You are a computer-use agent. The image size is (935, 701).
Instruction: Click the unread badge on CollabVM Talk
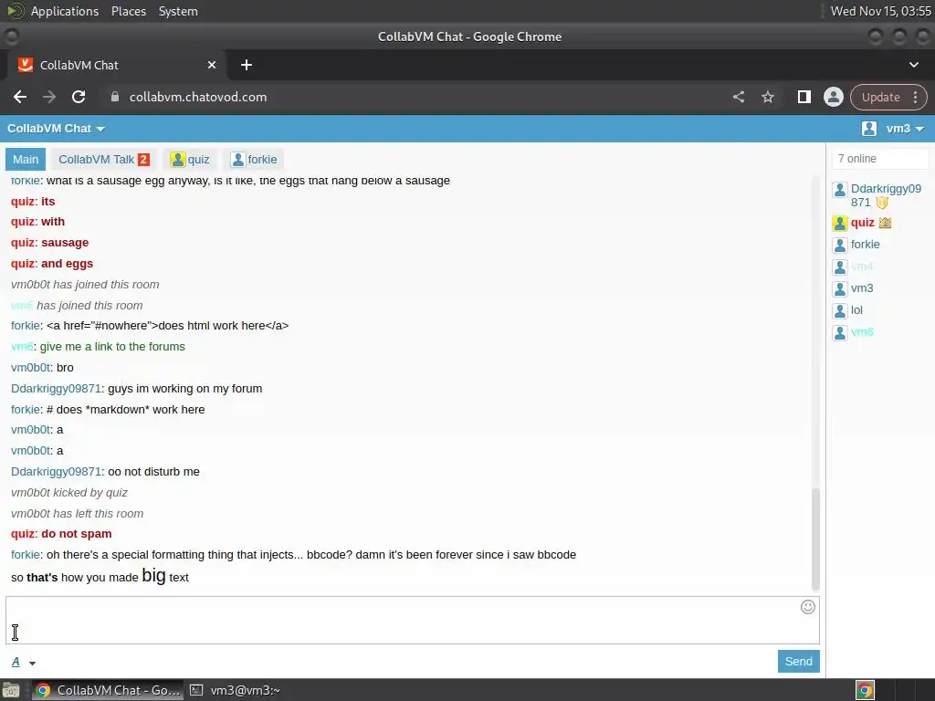[143, 160]
